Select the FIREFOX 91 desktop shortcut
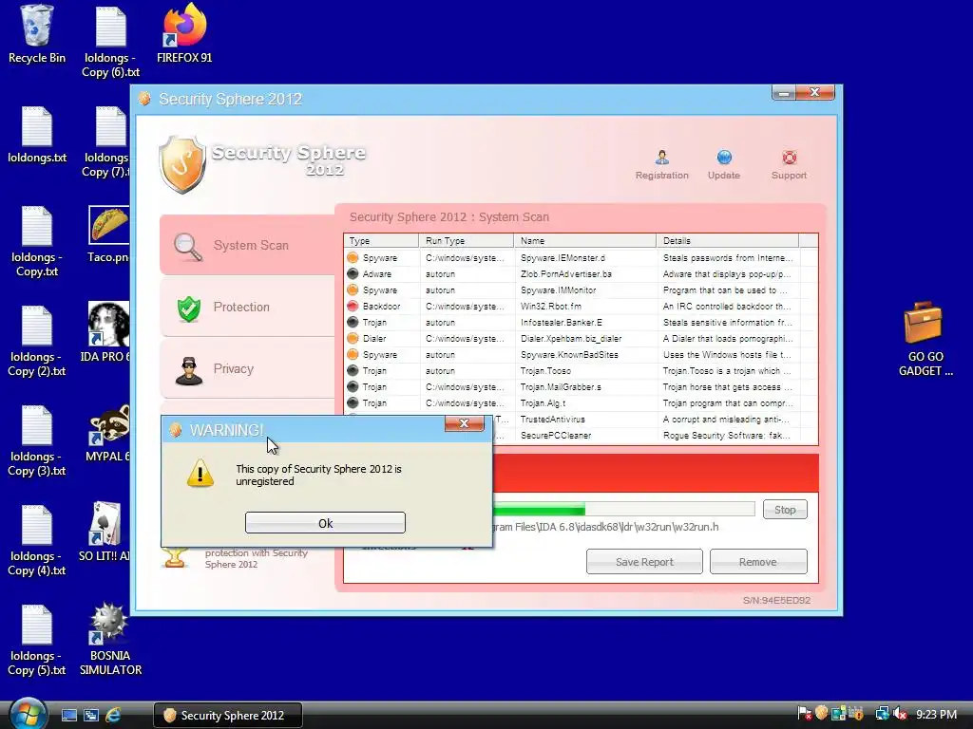This screenshot has width=973, height=729. 184,35
